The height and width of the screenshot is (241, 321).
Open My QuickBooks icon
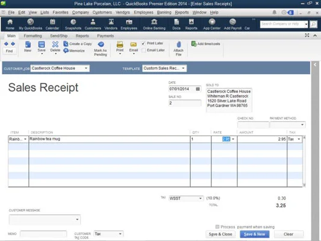tap(31, 24)
